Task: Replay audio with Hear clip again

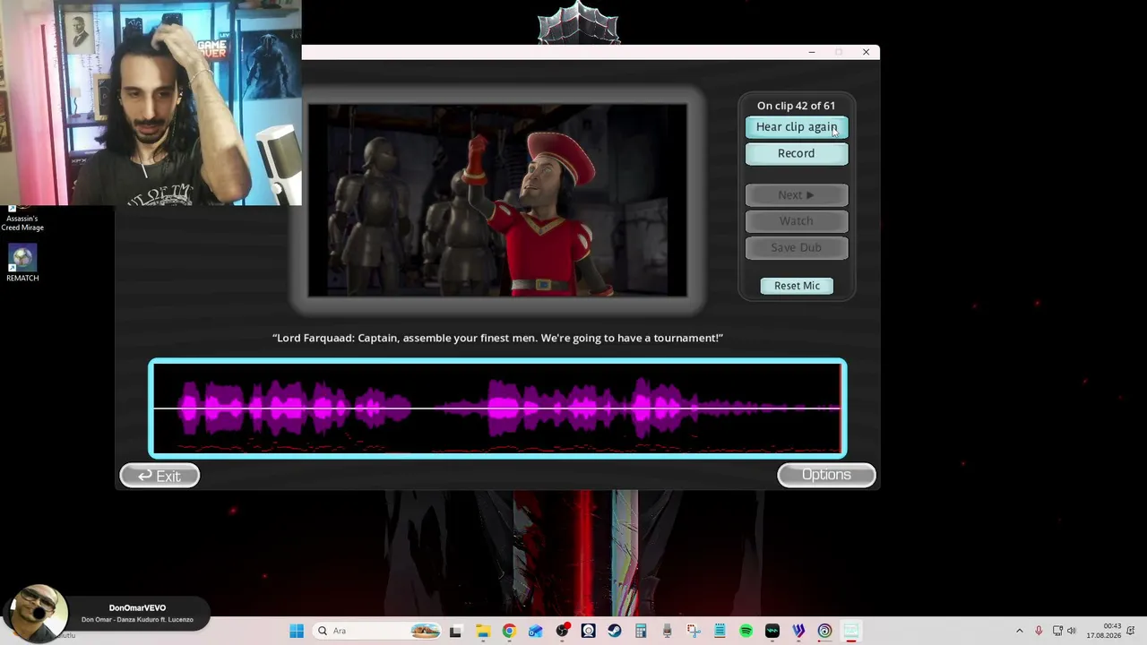Action: (797, 127)
